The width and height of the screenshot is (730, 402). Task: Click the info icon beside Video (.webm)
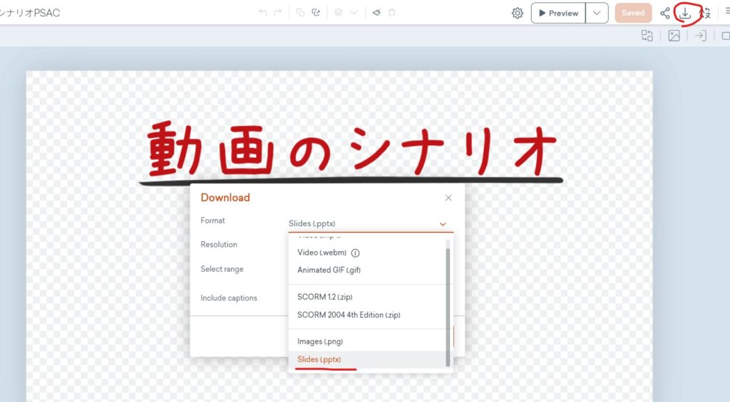[355, 253]
